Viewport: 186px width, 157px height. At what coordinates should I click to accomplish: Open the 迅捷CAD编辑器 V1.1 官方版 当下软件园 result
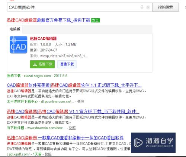[73, 111]
